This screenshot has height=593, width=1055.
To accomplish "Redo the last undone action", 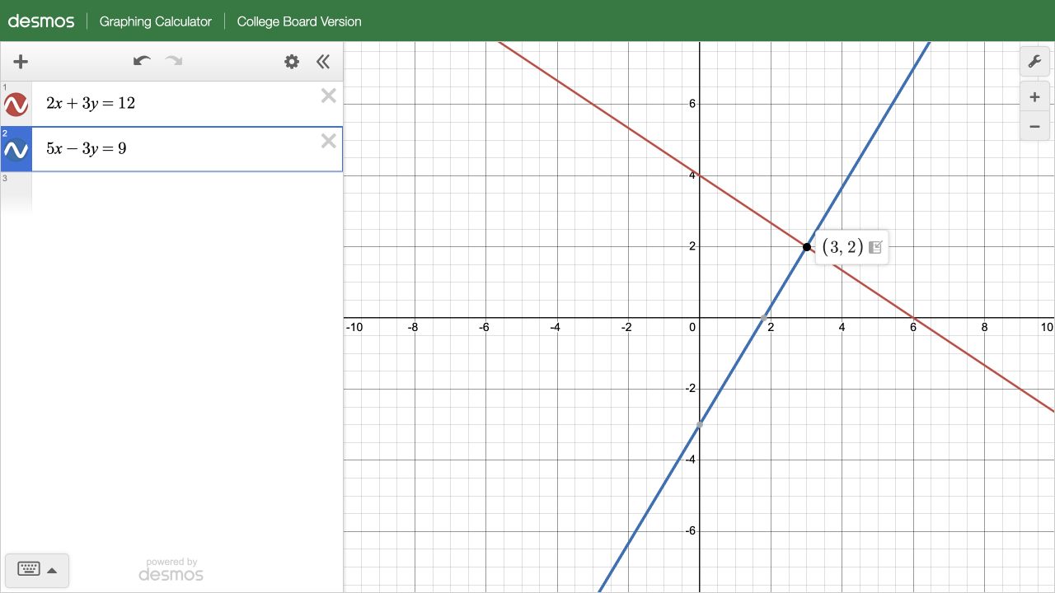I will (173, 61).
